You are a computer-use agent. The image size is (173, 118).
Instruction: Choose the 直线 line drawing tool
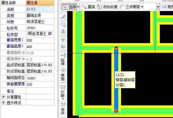[x=89, y=7]
